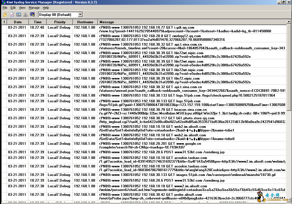Viewport: 292px width, 204px height.
Task: Click the display highlighter icon in toolbar
Action: coord(32,15)
